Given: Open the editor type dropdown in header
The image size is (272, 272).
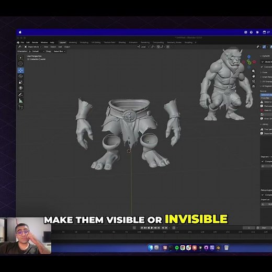Looking at the screenshot, I should [x=20, y=47].
